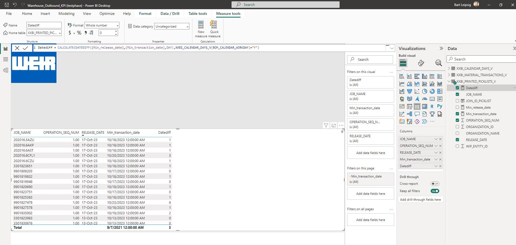516x245 pixels.
Task: Check the ORGANIZATION_ID field checkbox
Action: 457,127
